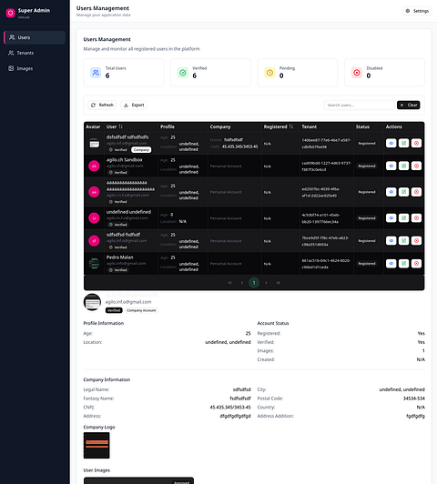Sort table by Registered column
The width and height of the screenshot is (437, 484).
(291, 126)
